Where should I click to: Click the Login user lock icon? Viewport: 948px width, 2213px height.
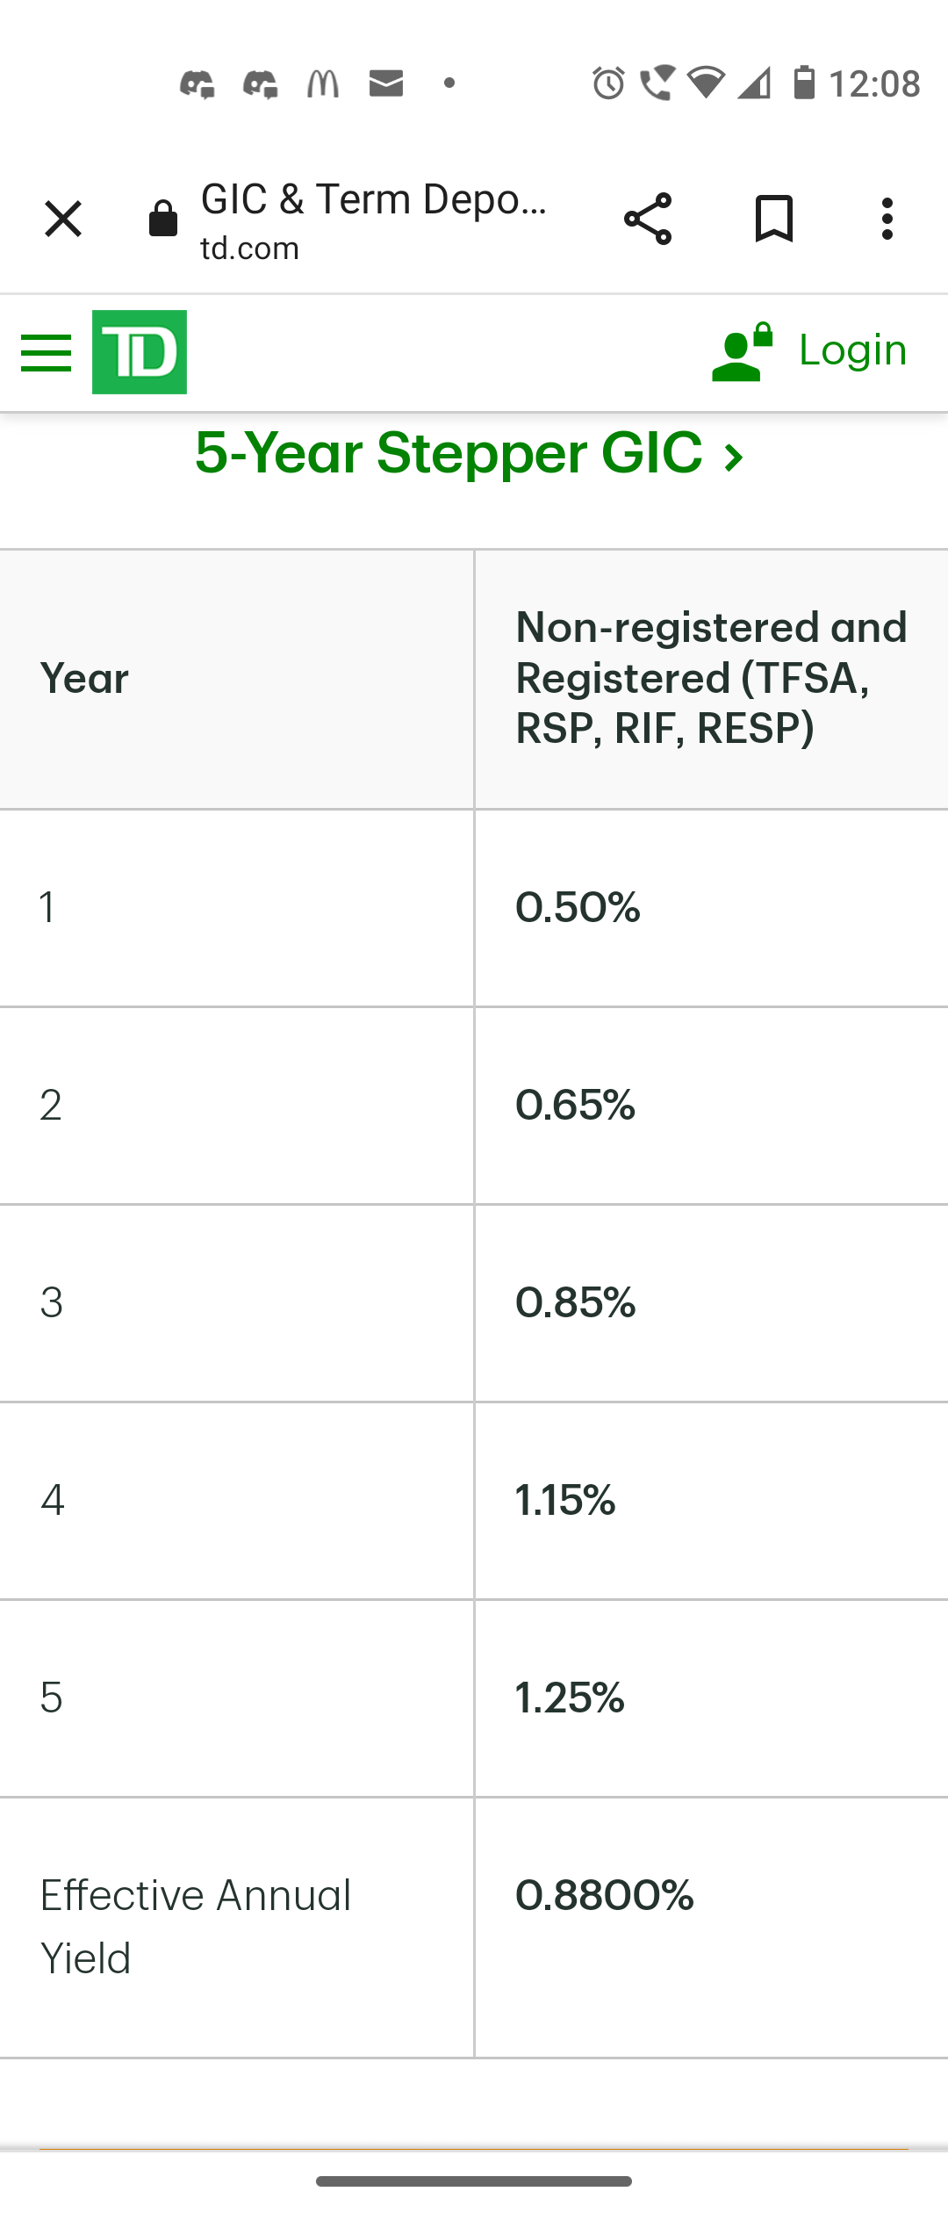[x=743, y=352]
